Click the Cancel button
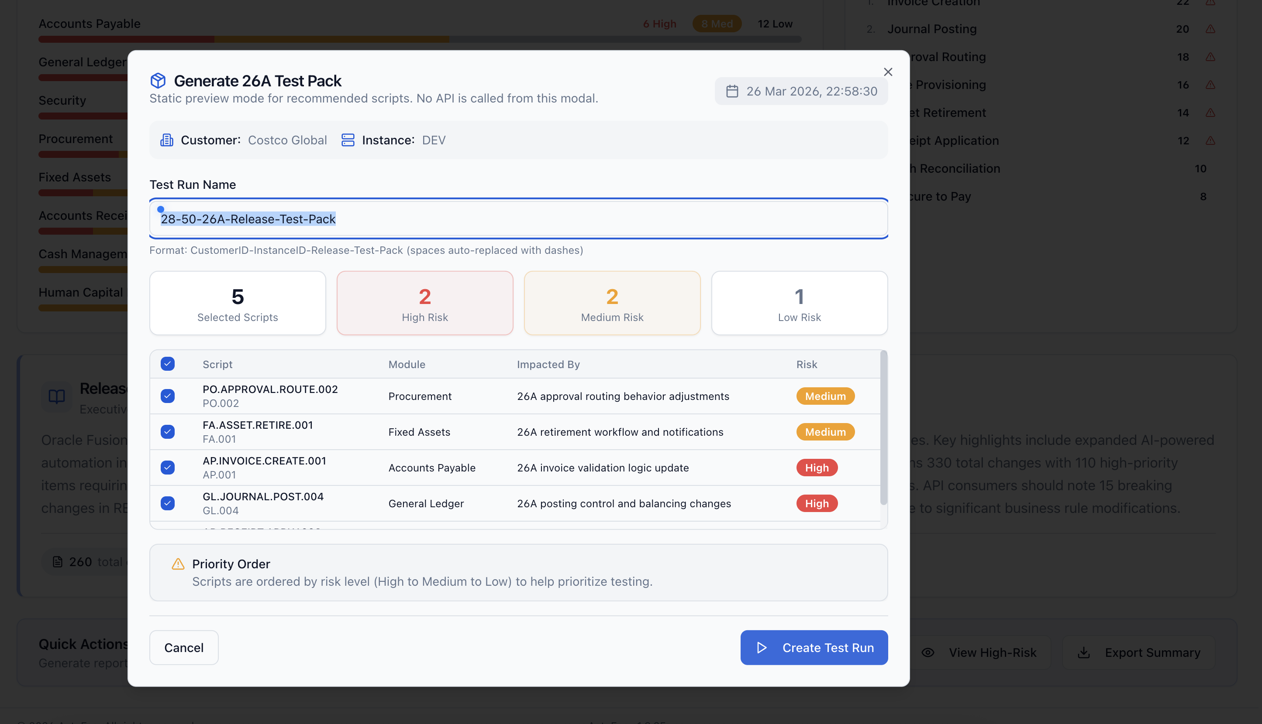Viewport: 1262px width, 724px height. 183,647
